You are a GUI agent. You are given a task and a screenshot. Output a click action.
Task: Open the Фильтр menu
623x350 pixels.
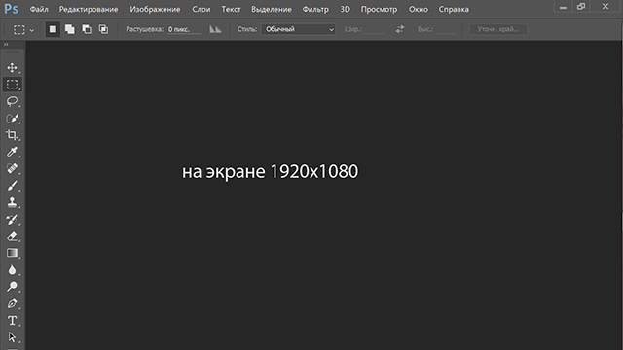coord(315,9)
